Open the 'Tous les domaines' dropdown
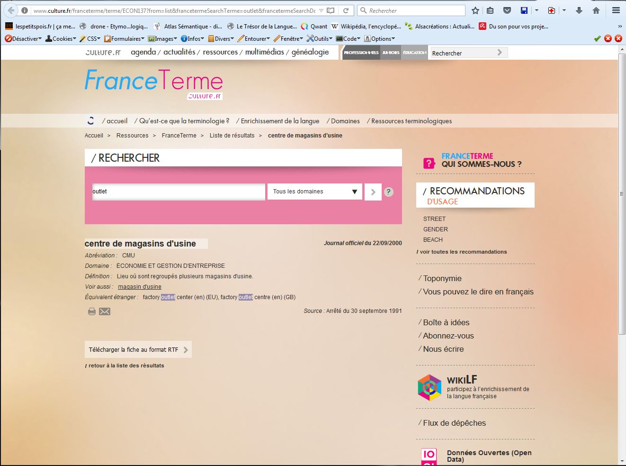626x466 pixels. pyautogui.click(x=314, y=192)
